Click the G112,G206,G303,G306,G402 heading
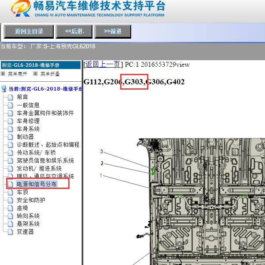Image resolution: width=265 pixels, height=265 pixels. pos(134,82)
